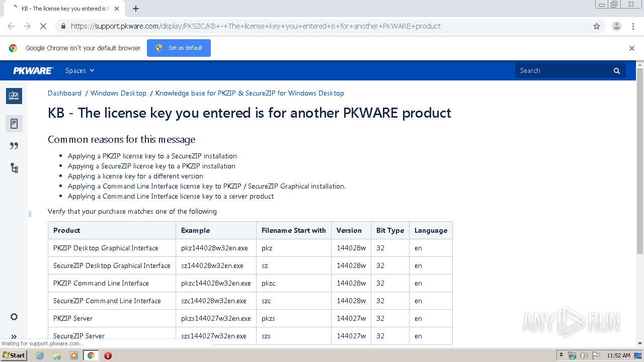
Task: Select the KB license key browser tab
Action: click(63, 9)
